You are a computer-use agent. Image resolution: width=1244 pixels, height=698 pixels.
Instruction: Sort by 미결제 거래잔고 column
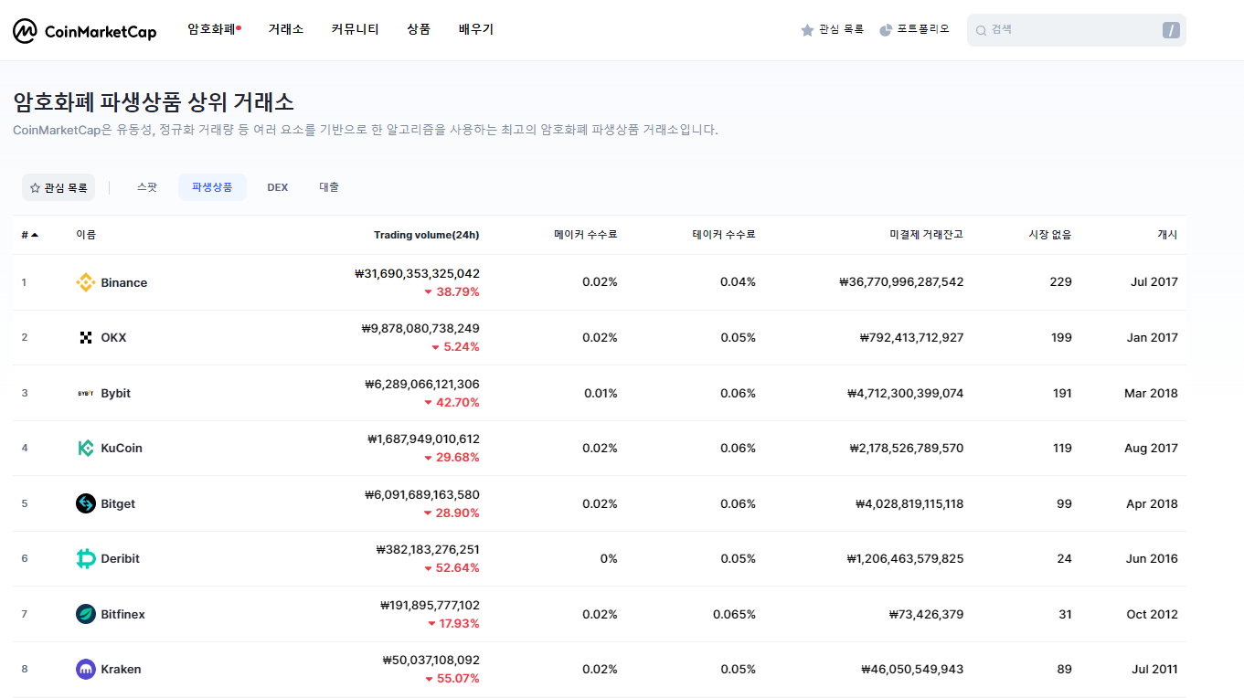pos(926,235)
